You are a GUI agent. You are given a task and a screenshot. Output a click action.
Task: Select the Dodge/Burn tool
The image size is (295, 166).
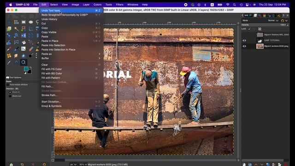(30, 56)
